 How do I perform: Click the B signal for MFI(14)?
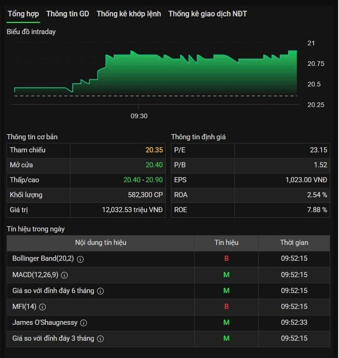tap(226, 307)
